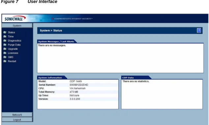This screenshot has width=209, height=125.
Task: Open the Purge Data page
Action: pyautogui.click(x=14, y=45)
